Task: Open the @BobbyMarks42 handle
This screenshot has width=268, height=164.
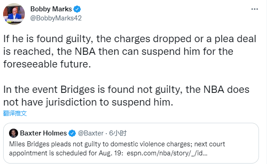Action: (x=56, y=18)
